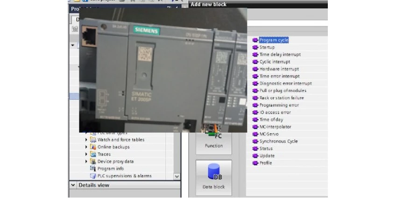Click the MC-Interpolator text
The width and height of the screenshot is (396, 198).
pos(275,127)
